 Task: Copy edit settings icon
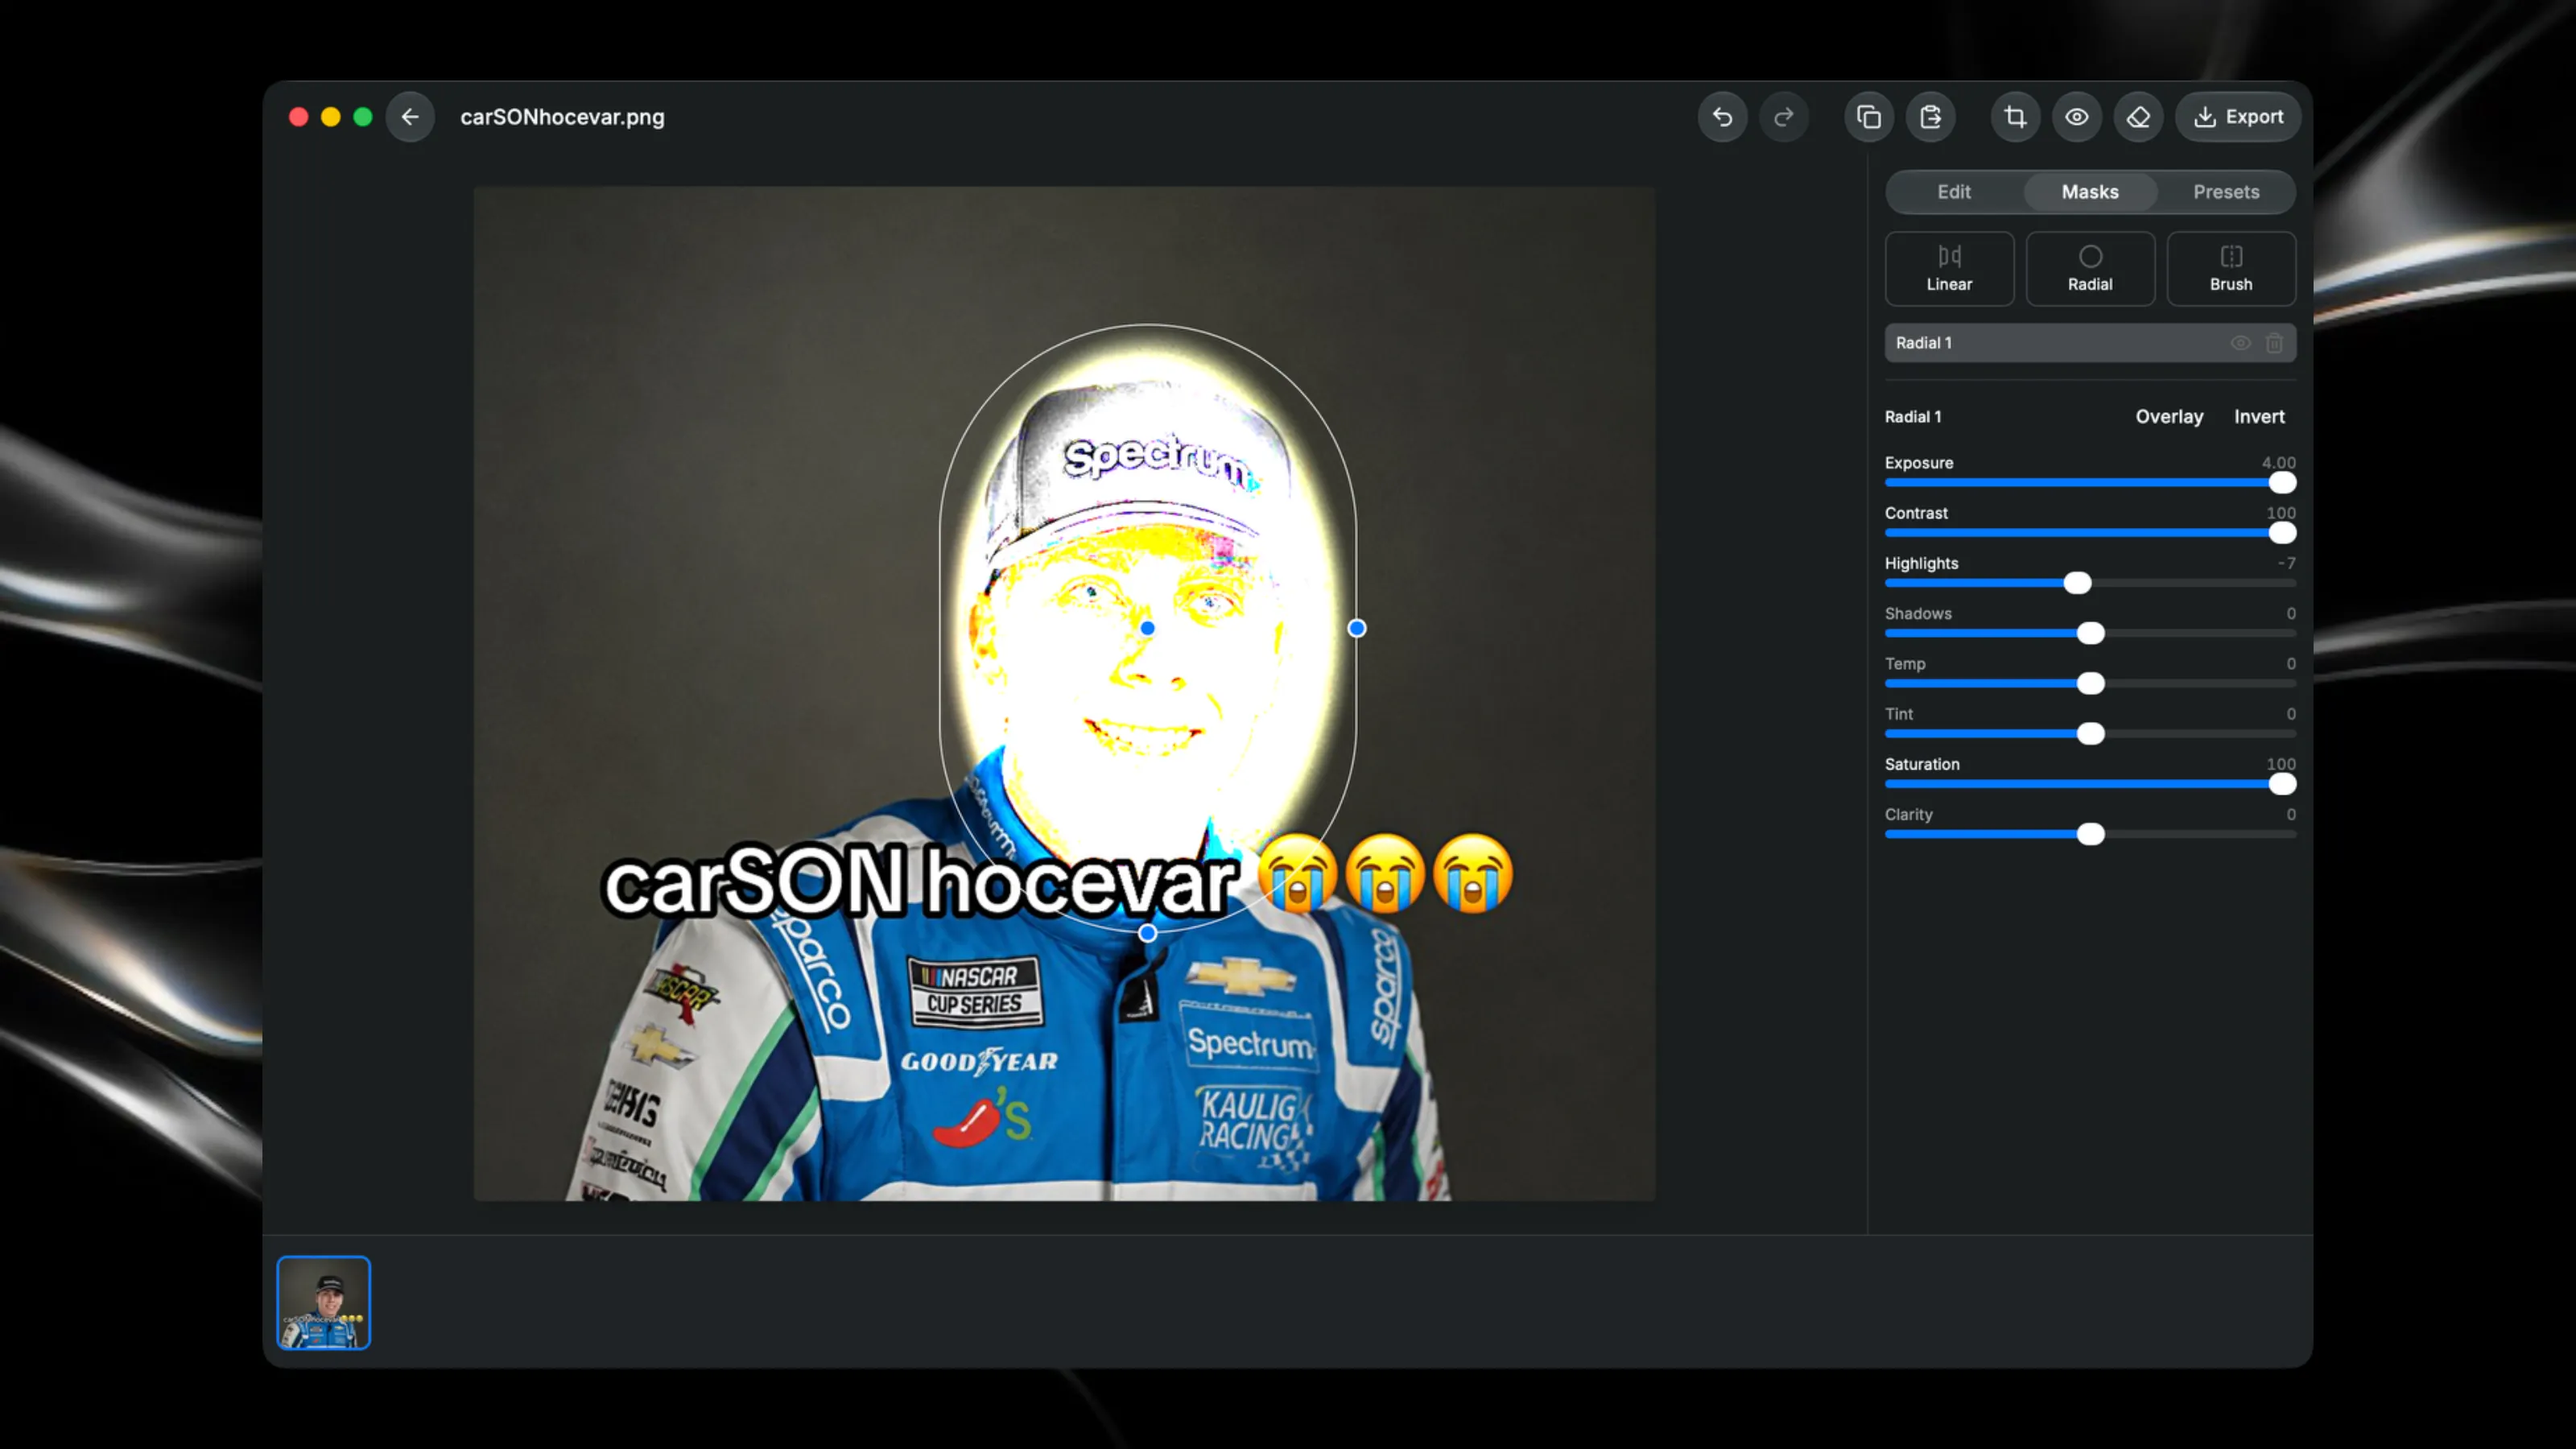(1868, 117)
